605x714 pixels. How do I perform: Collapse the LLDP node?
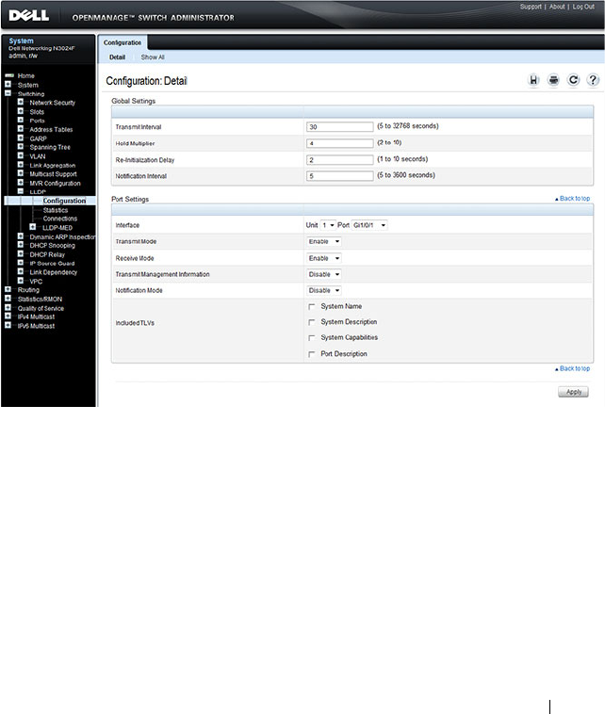(21, 191)
